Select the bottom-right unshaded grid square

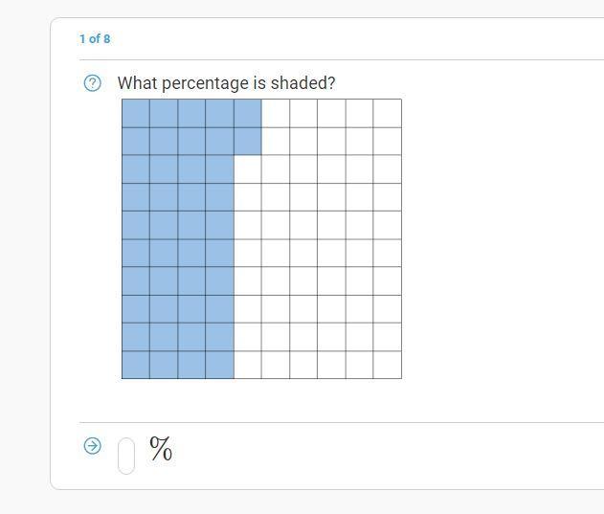pos(387,365)
